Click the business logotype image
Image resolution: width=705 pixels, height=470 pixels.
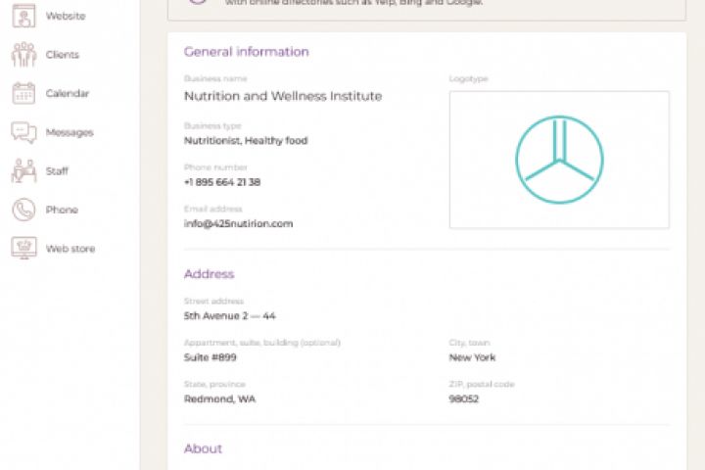point(559,160)
